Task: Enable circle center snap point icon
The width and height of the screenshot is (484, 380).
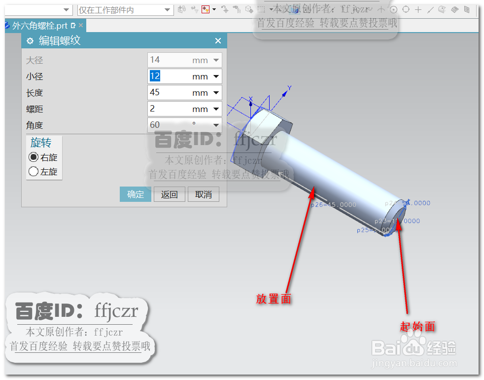Action: pos(393,9)
